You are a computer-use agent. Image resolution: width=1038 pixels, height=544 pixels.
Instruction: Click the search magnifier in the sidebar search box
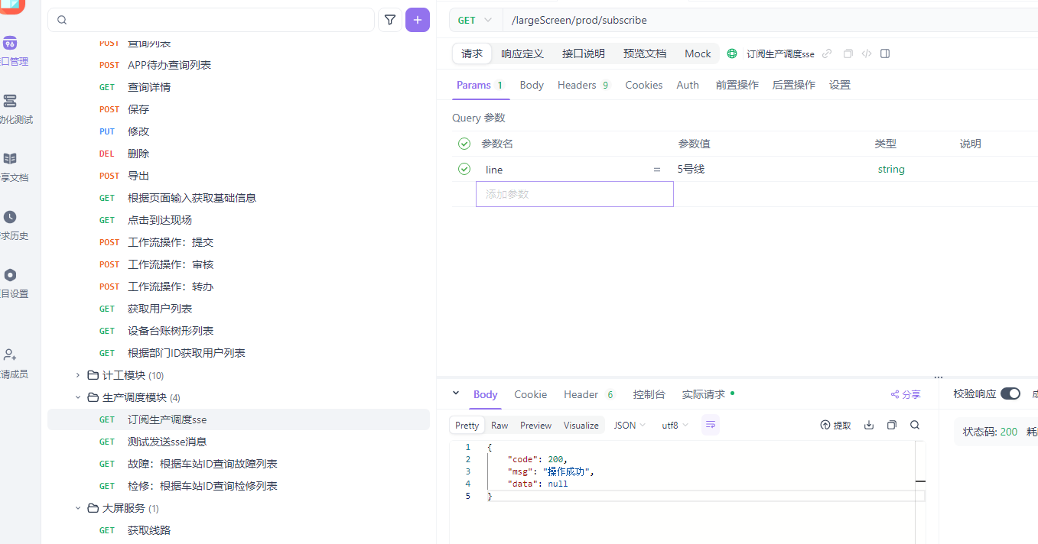(x=62, y=20)
